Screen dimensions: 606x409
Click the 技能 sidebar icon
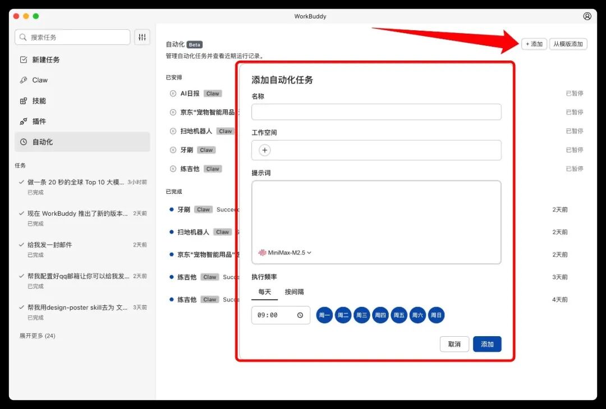pos(24,101)
